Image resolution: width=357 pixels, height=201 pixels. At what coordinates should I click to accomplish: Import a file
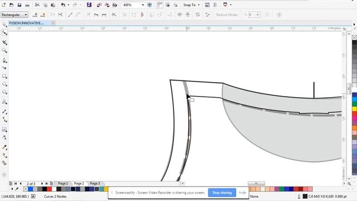pos(99,5)
